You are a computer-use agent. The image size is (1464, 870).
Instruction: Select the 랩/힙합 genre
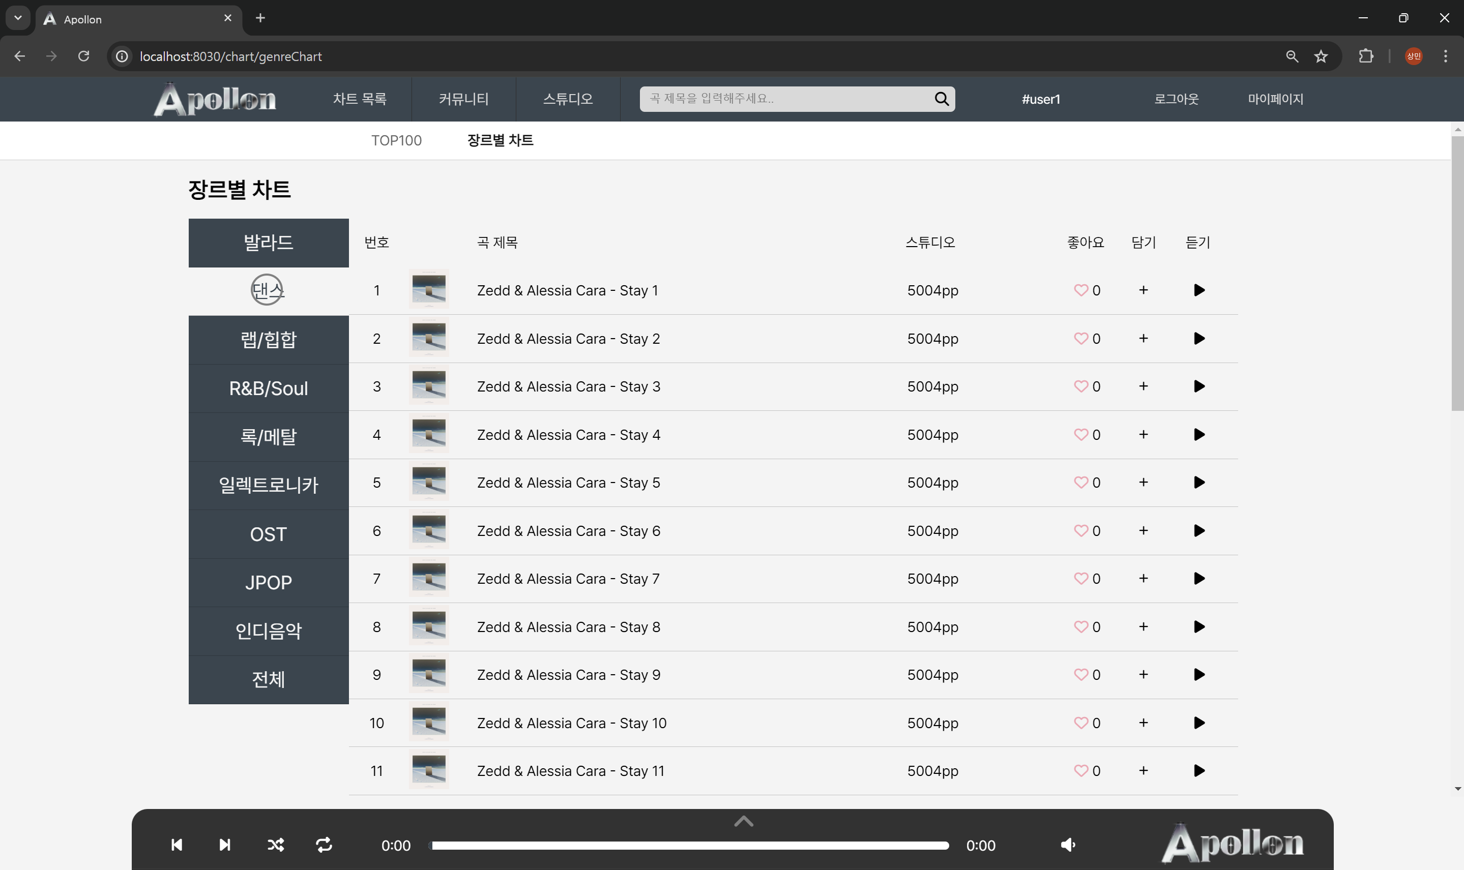269,340
